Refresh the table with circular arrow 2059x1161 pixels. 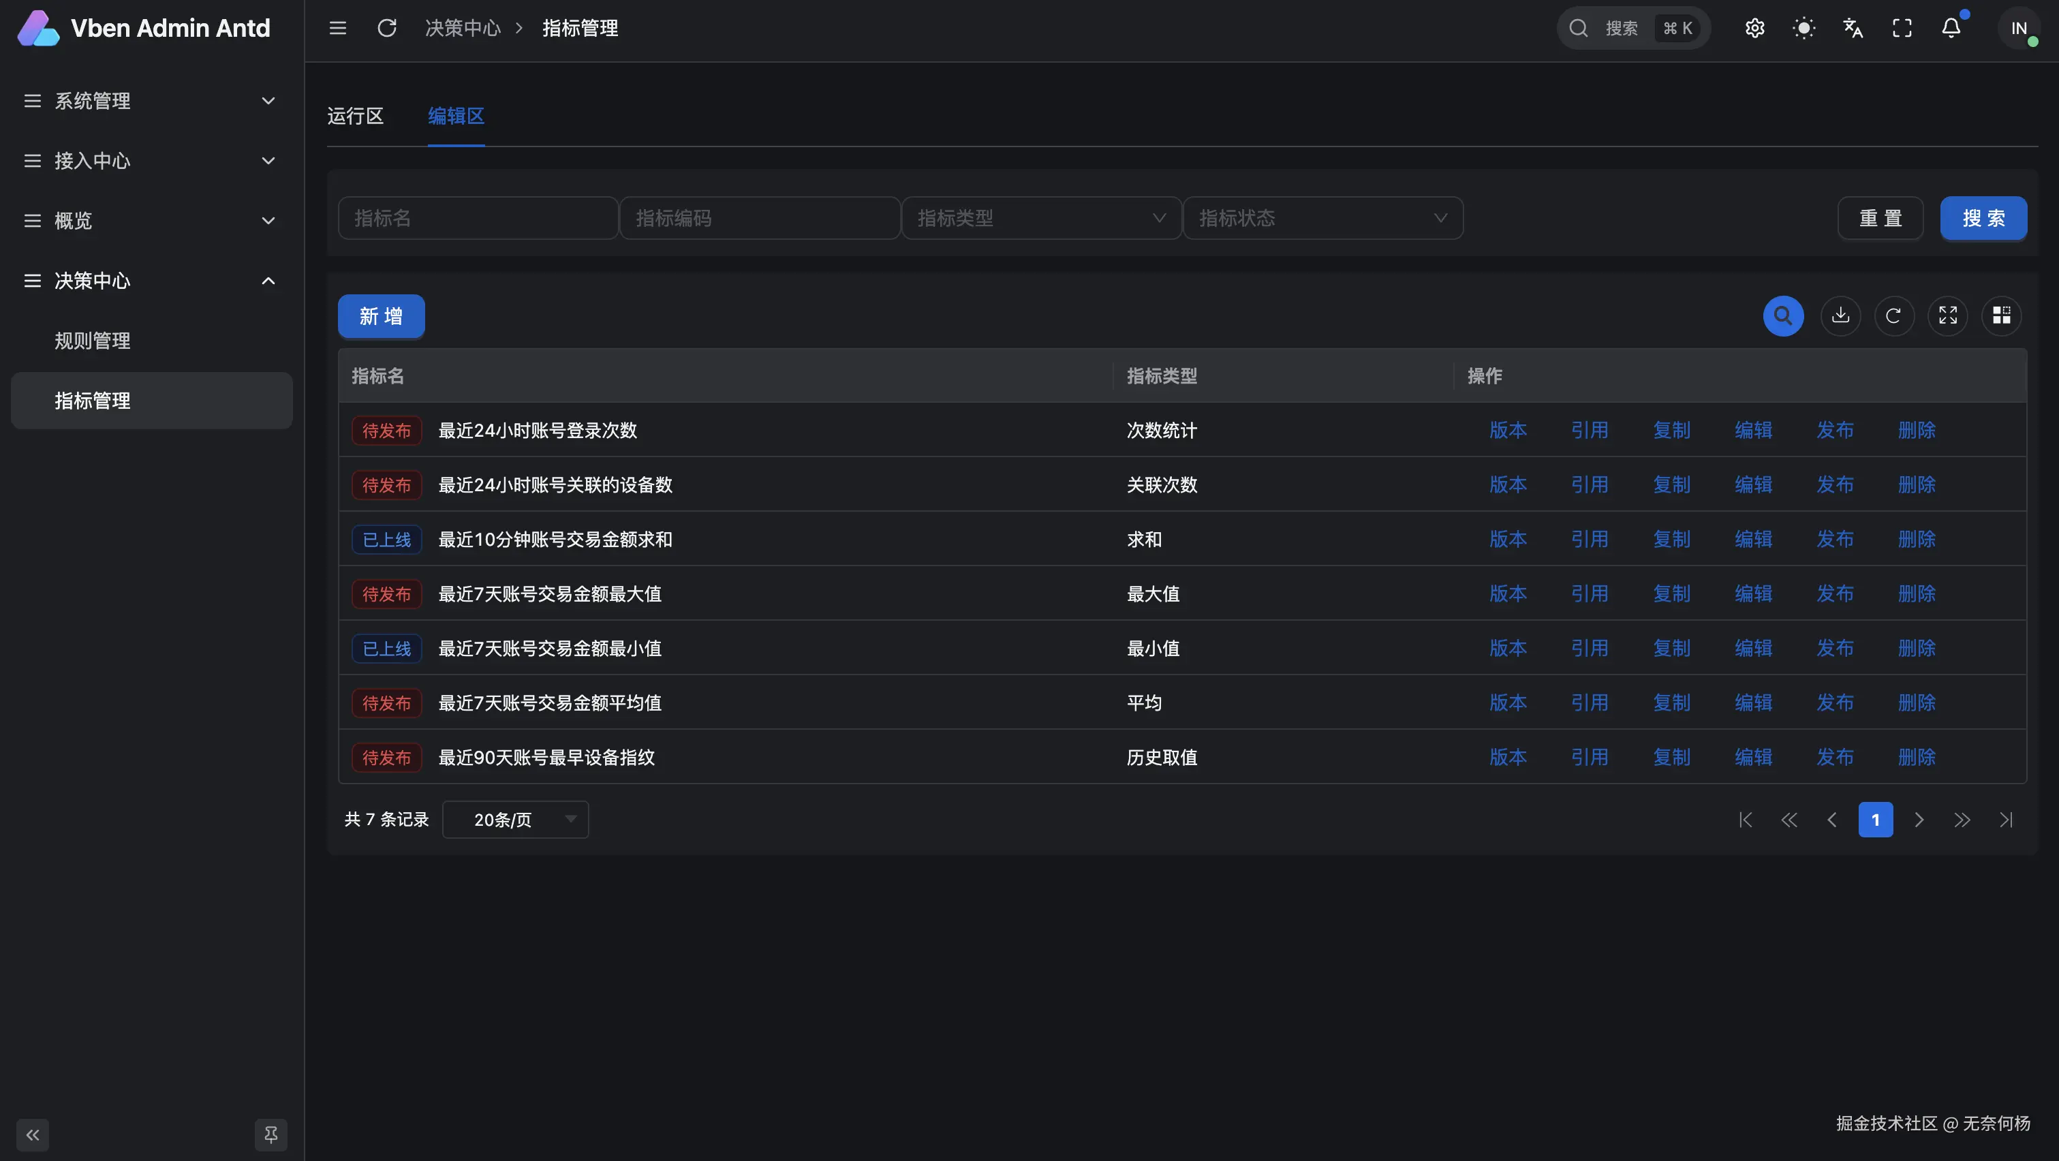click(x=1893, y=315)
